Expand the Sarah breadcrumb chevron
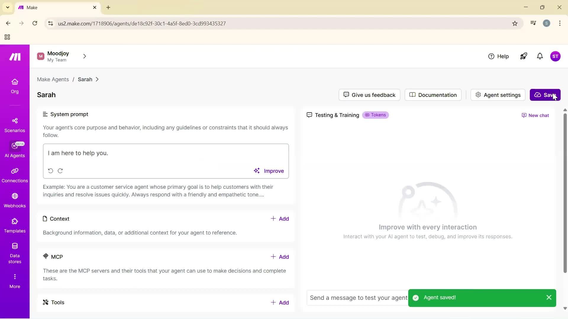The width and height of the screenshot is (568, 319). pyautogui.click(x=97, y=79)
